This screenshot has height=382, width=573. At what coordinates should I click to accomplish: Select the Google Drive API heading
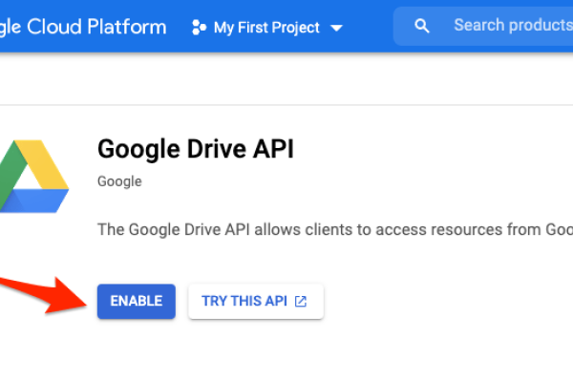click(196, 149)
